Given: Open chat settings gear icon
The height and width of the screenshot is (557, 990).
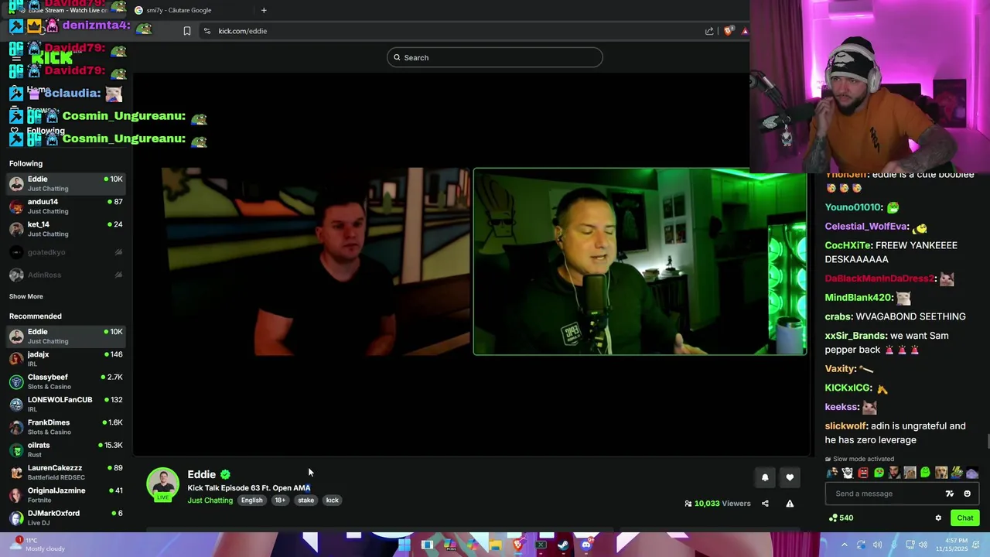Looking at the screenshot, I should (x=938, y=518).
